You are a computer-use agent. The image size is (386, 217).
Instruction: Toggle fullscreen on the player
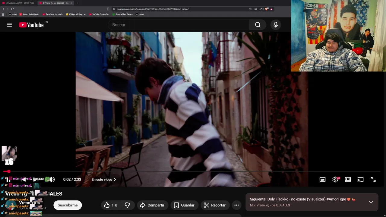pos(373,179)
